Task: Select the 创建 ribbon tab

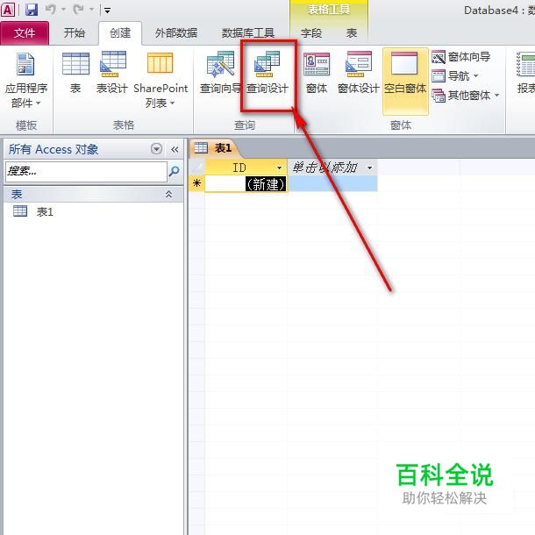Action: click(x=120, y=33)
